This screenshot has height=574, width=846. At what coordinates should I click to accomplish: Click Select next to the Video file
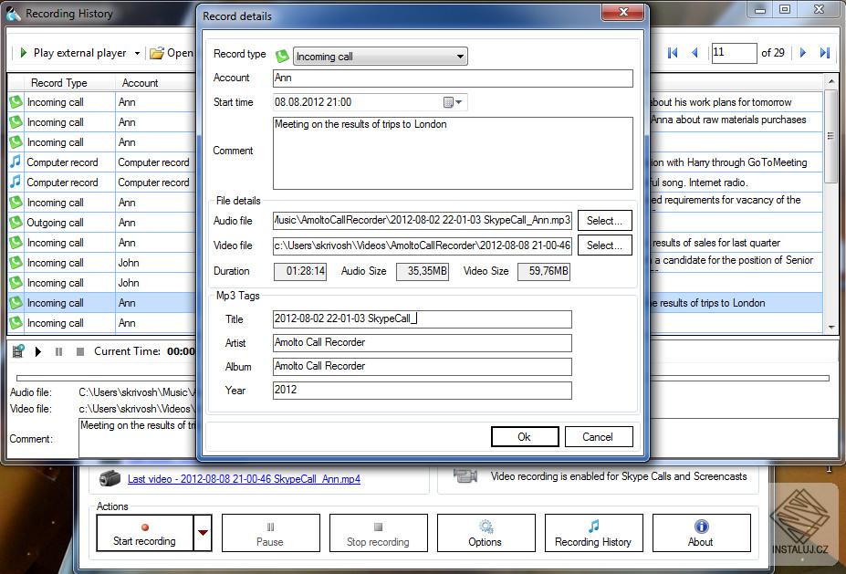604,245
